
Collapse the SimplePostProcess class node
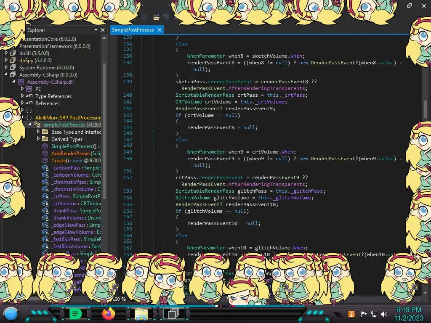pos(30,124)
